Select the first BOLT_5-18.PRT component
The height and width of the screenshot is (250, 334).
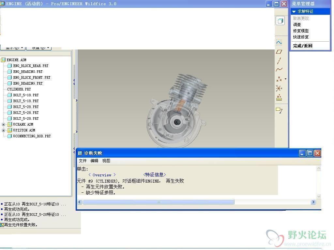point(26,95)
